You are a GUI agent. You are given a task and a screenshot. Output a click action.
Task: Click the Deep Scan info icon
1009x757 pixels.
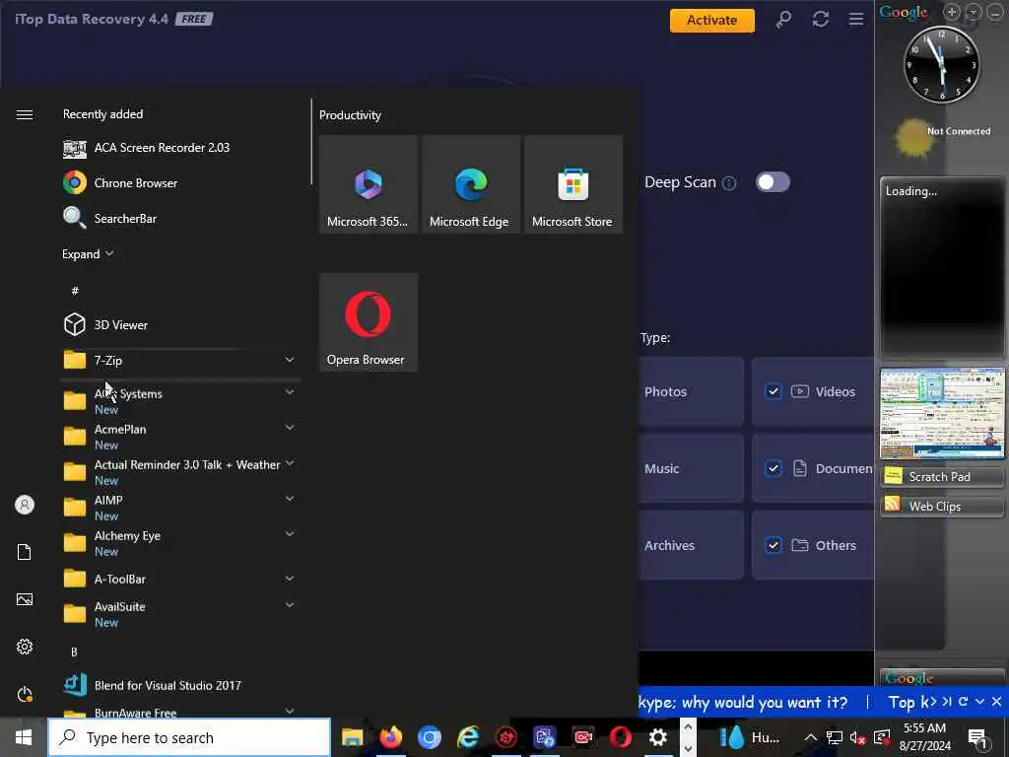click(x=729, y=183)
